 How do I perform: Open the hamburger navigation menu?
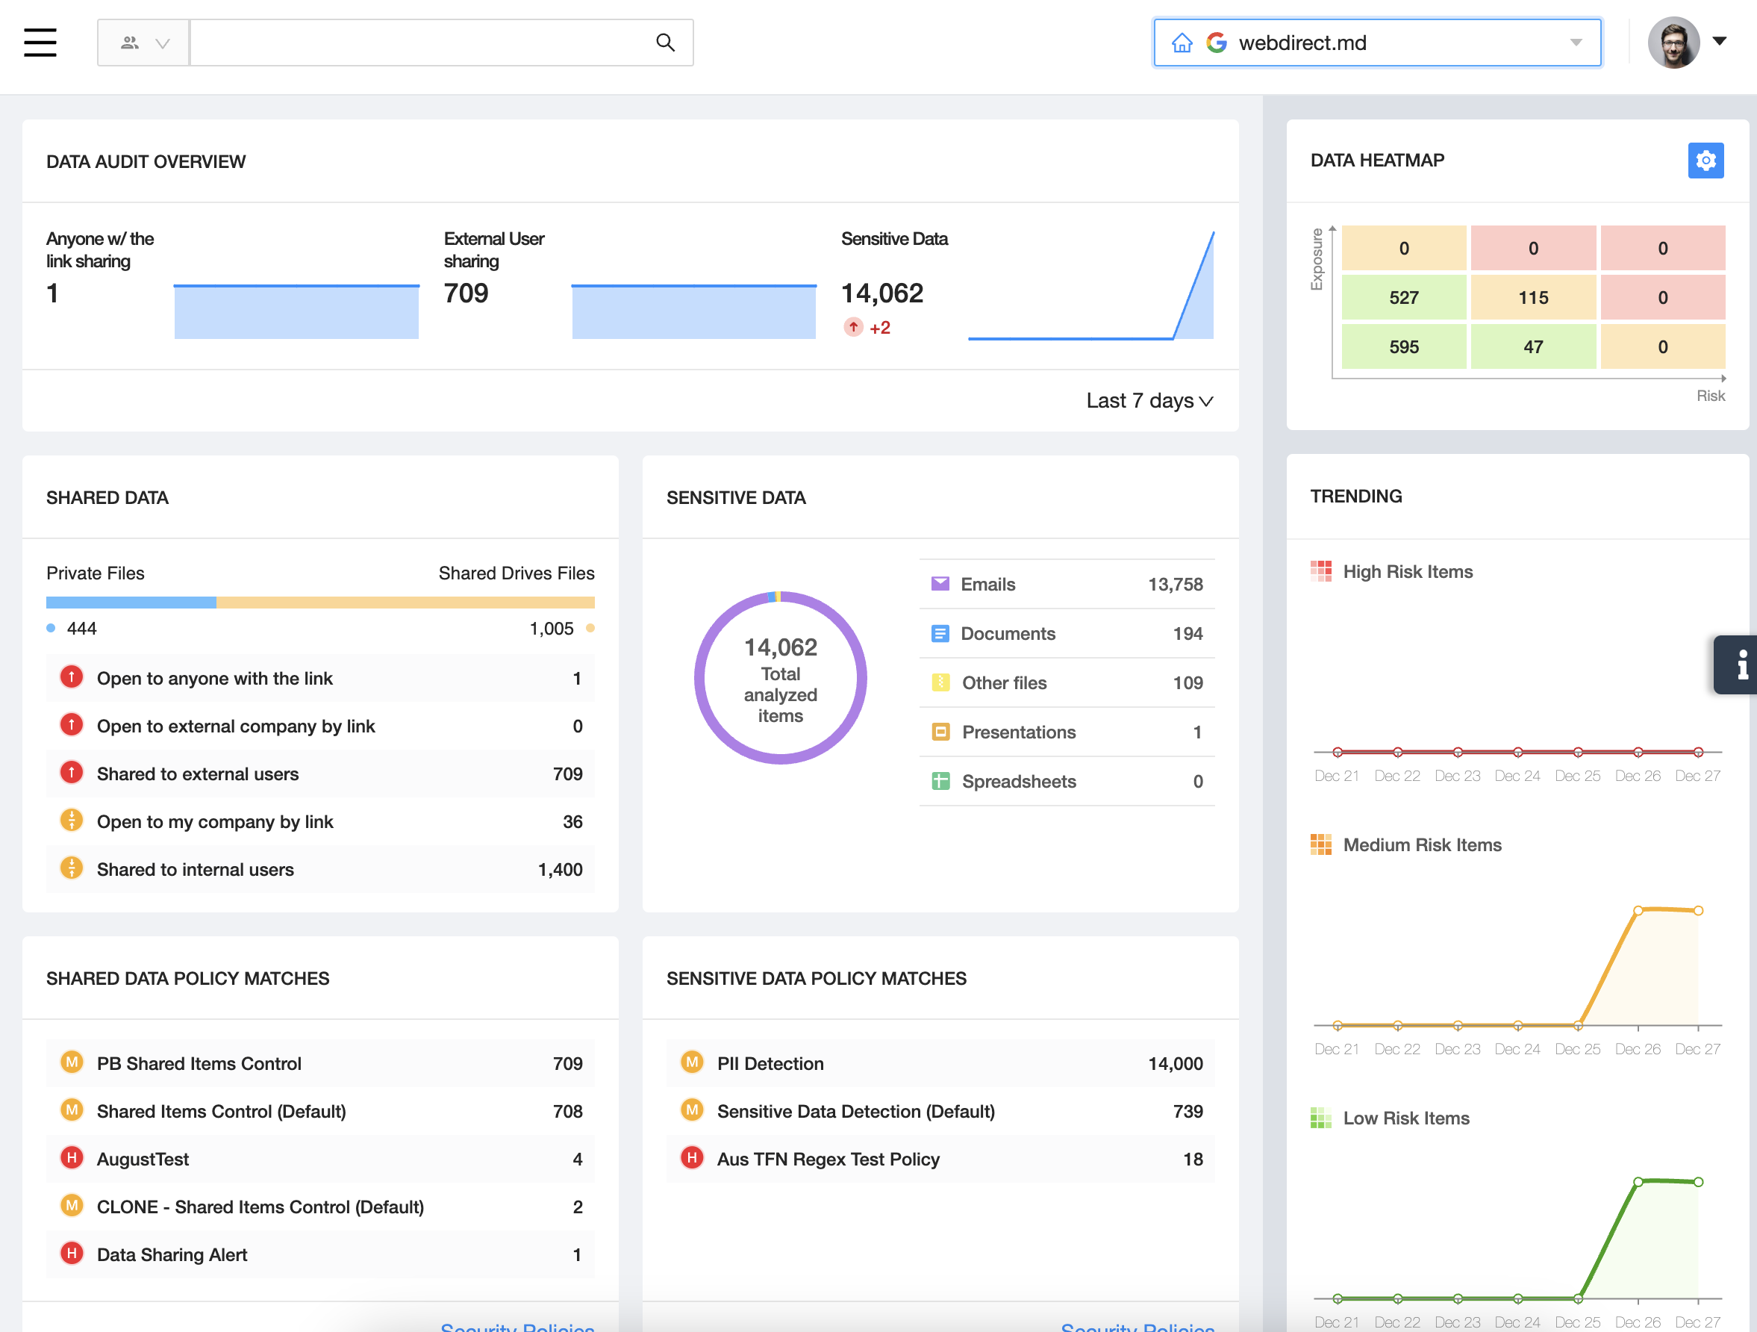40,42
